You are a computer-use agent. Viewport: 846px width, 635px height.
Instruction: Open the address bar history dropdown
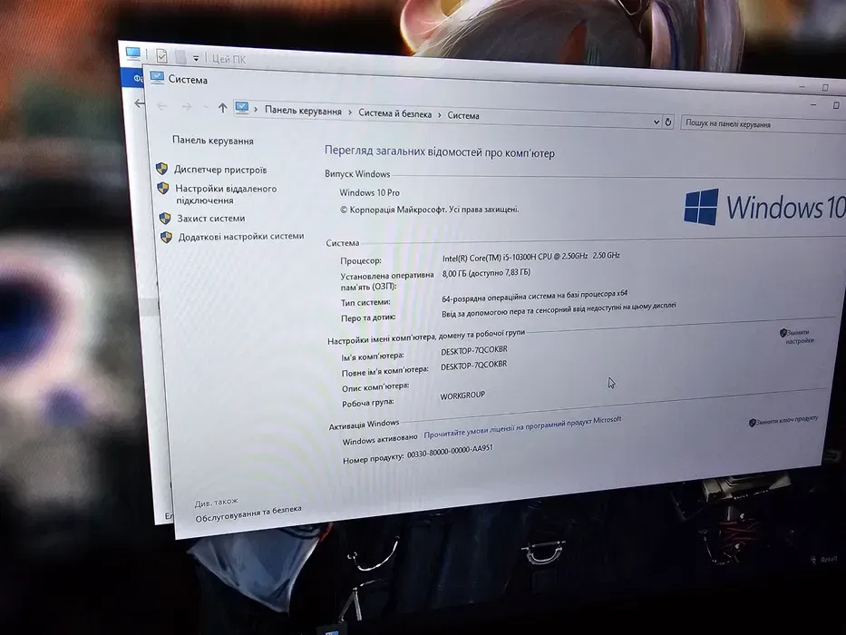(656, 121)
